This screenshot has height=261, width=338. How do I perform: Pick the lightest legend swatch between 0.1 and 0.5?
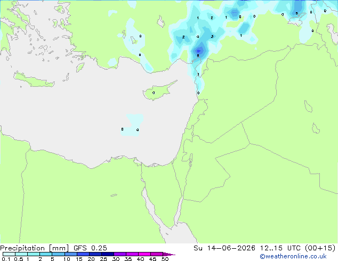(9, 254)
